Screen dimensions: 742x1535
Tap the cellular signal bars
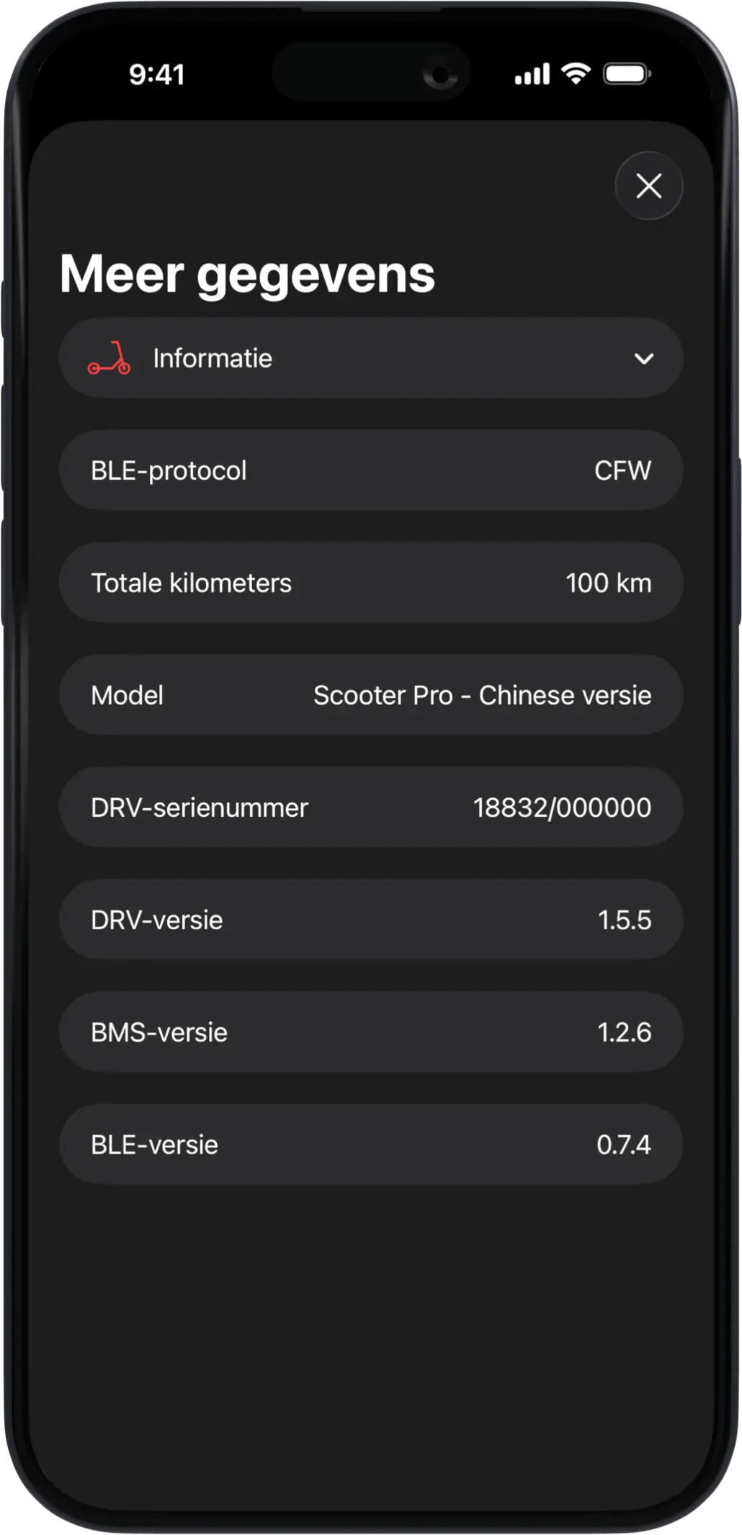532,73
